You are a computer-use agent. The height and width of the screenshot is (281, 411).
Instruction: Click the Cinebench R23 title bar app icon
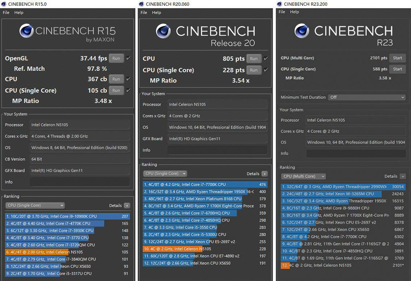click(x=279, y=4)
